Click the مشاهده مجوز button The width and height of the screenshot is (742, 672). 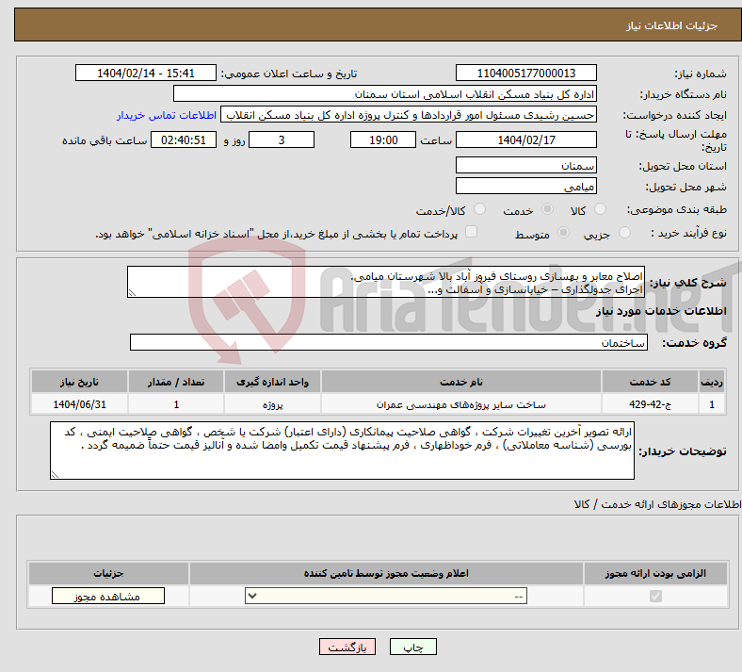coord(108,596)
